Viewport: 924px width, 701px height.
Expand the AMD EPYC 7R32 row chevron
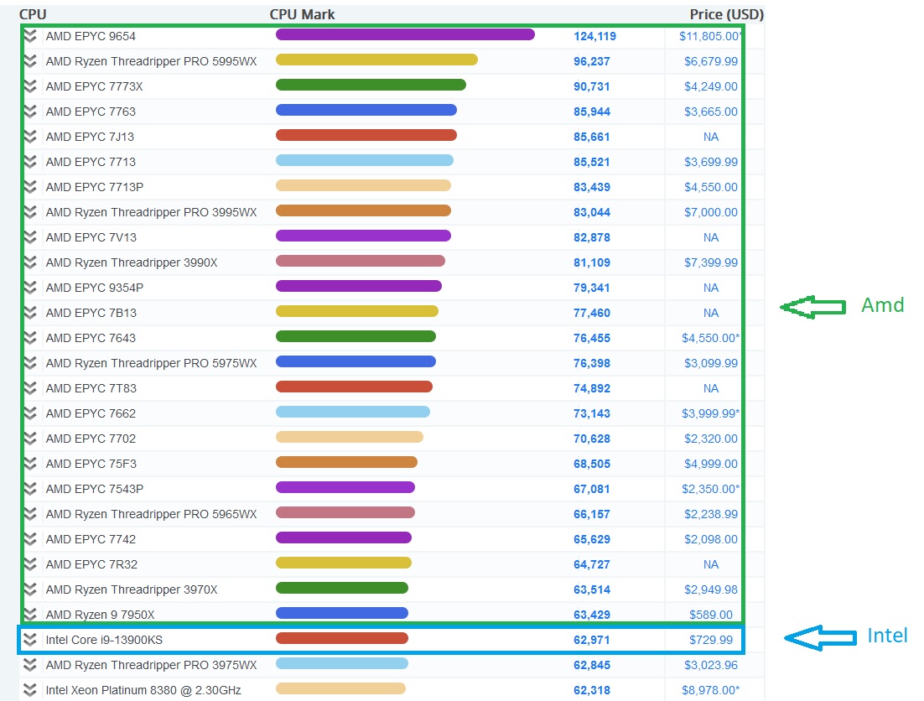(x=31, y=565)
